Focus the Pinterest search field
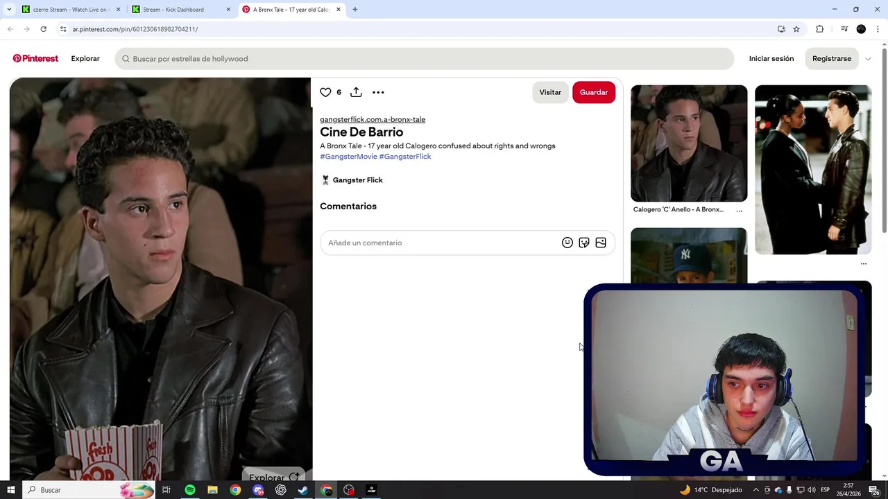Image resolution: width=888 pixels, height=499 pixels. [x=425, y=59]
